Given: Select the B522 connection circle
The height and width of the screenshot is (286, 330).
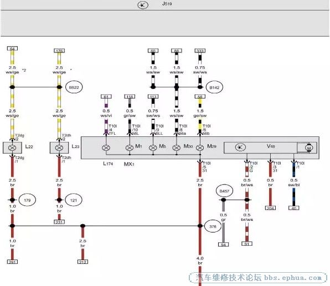Looking at the screenshot, I should pos(74,87).
